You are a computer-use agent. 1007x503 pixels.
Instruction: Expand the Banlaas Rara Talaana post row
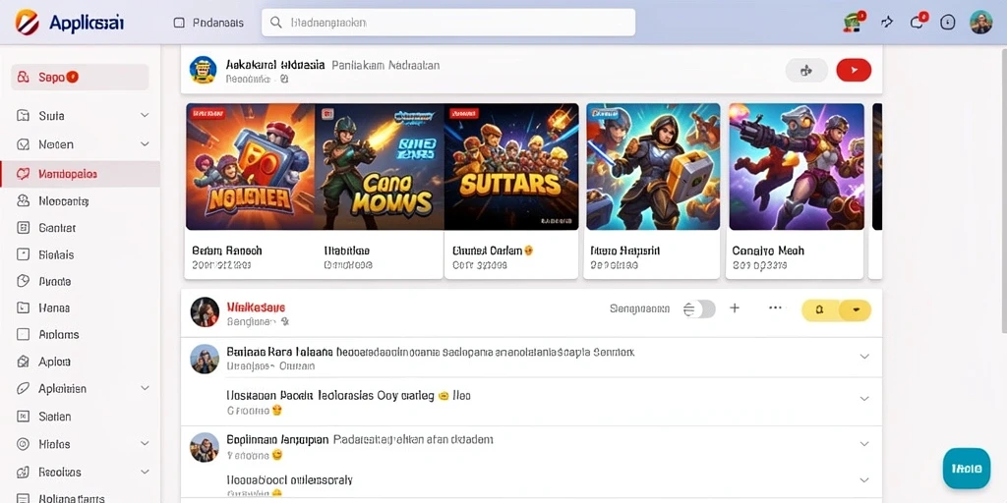[864, 356]
